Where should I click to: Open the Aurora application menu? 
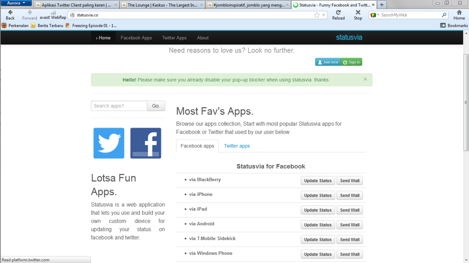tap(16, 3)
